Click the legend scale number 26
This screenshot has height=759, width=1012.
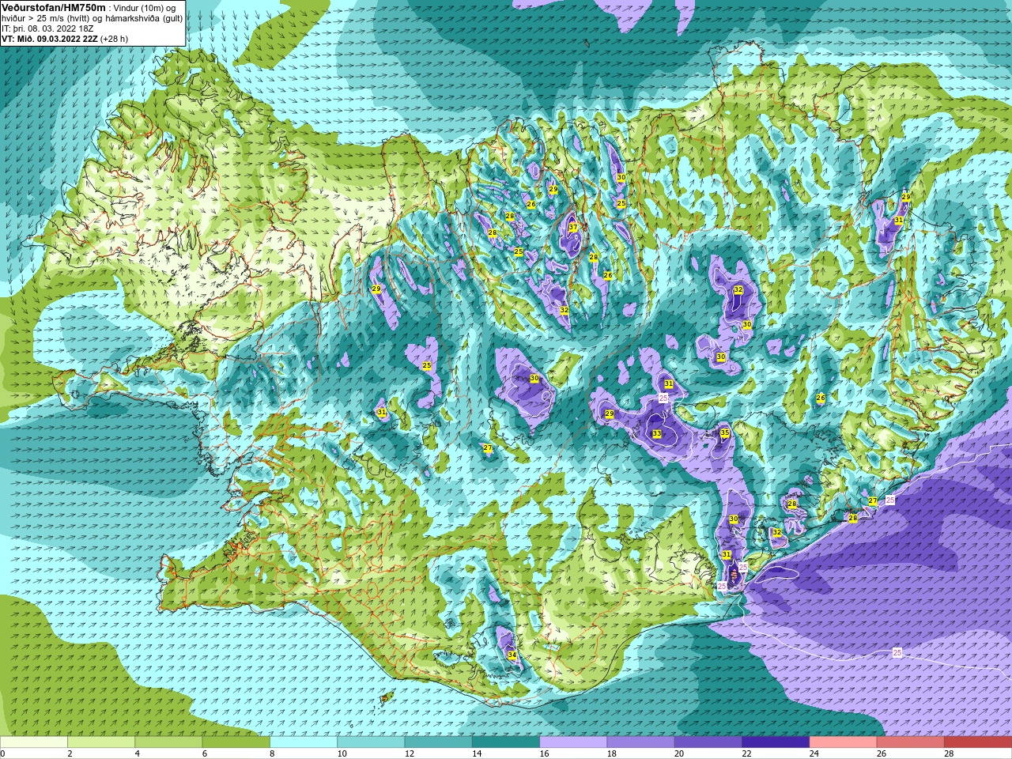882,753
